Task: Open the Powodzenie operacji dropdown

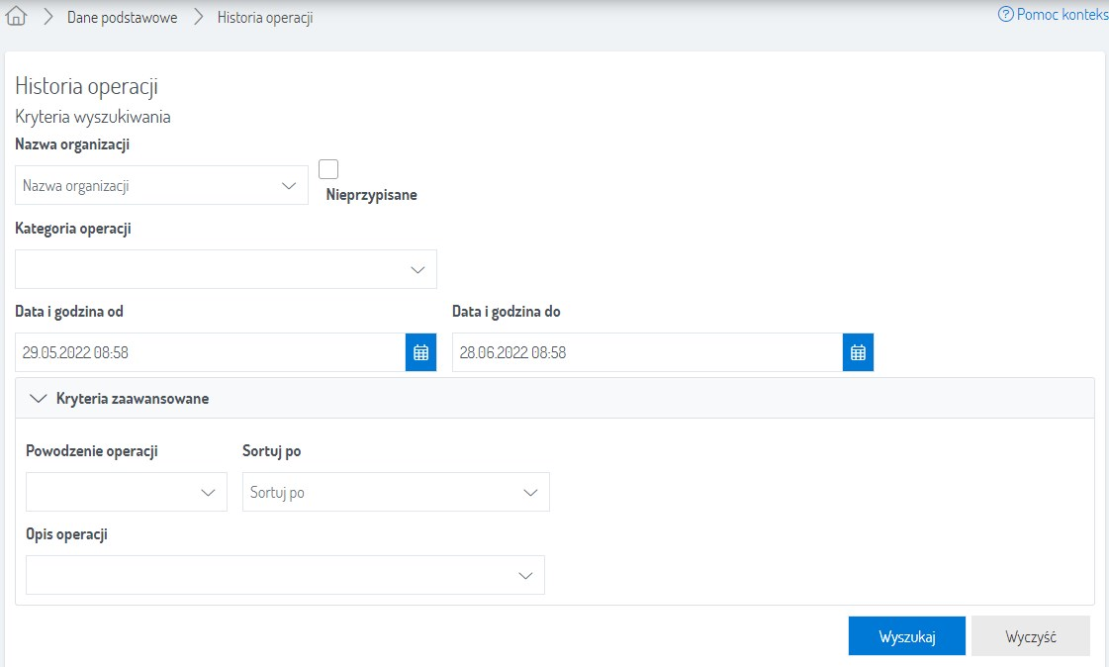Action: [x=126, y=492]
